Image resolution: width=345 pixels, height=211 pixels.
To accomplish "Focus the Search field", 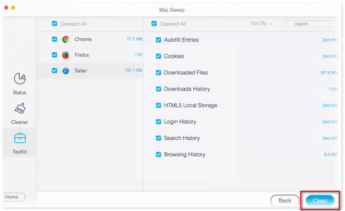I will click(x=310, y=24).
